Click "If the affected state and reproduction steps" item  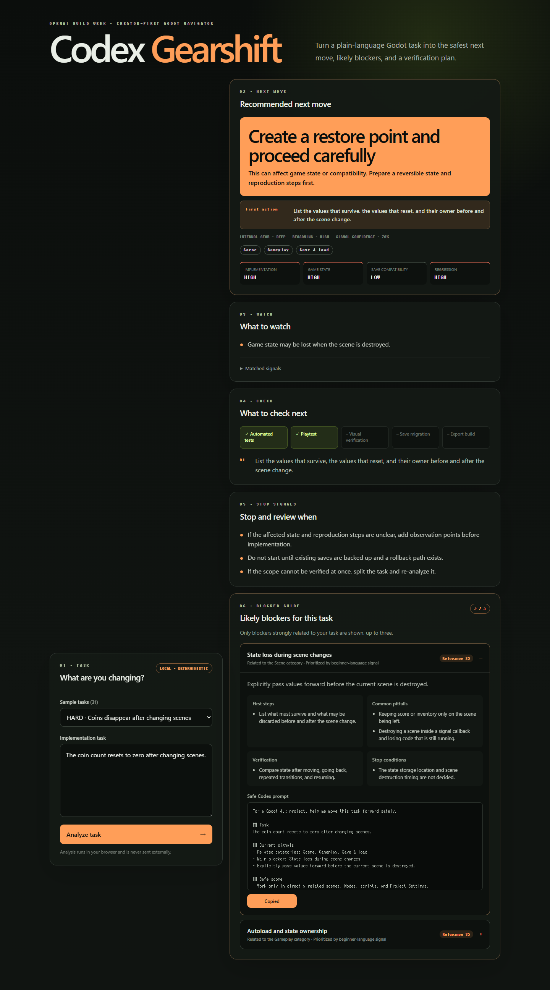(363, 540)
